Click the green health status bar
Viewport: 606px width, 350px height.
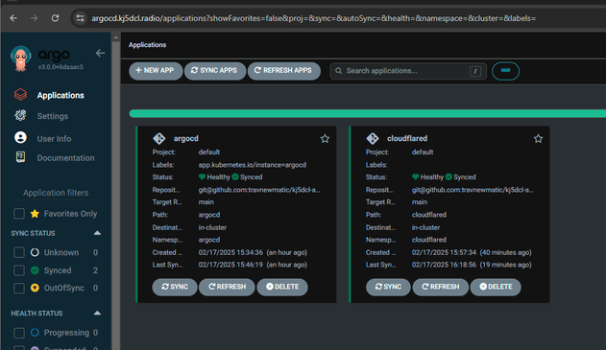click(367, 113)
